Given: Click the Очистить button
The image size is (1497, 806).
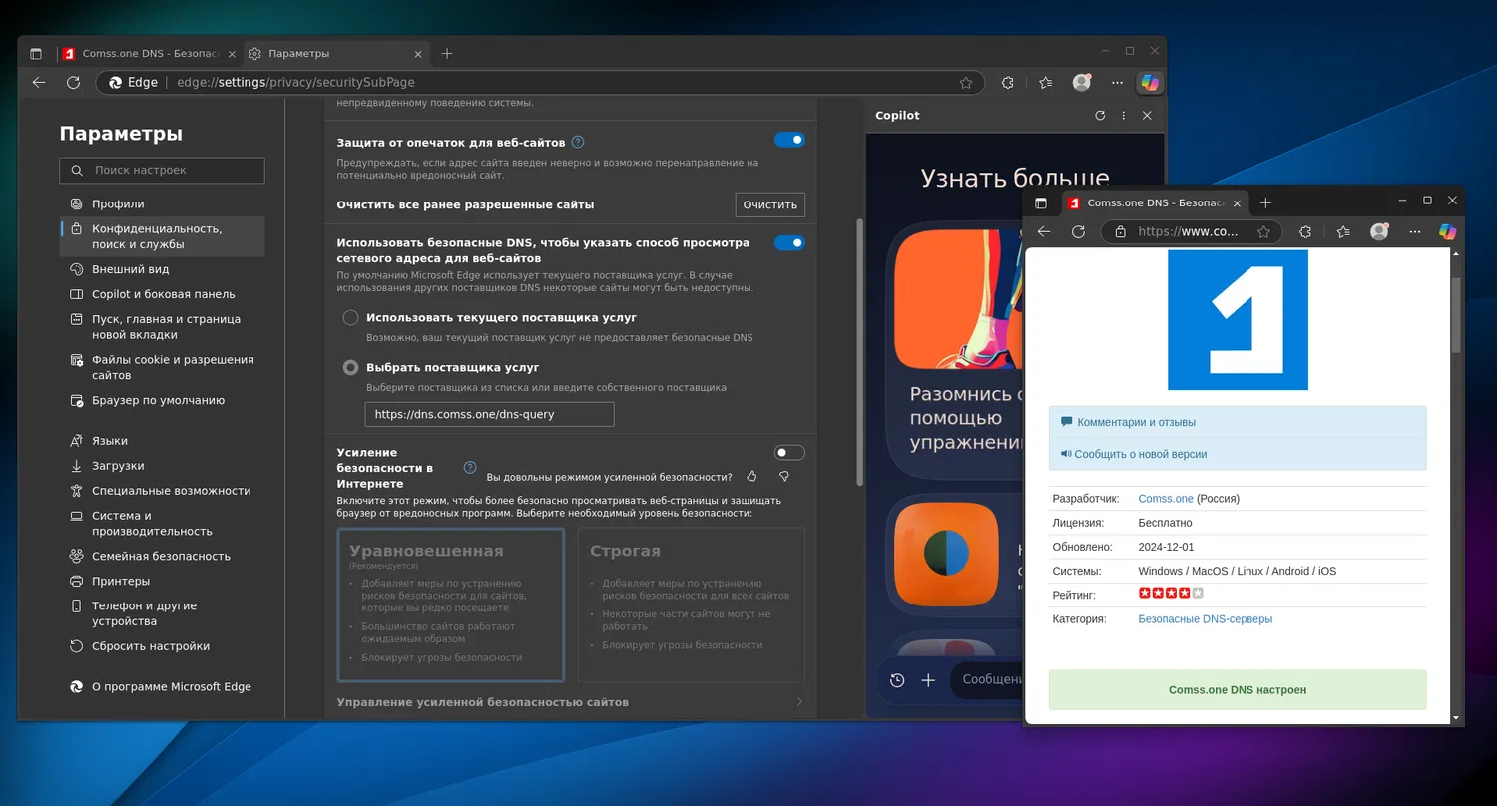Looking at the screenshot, I should [770, 204].
